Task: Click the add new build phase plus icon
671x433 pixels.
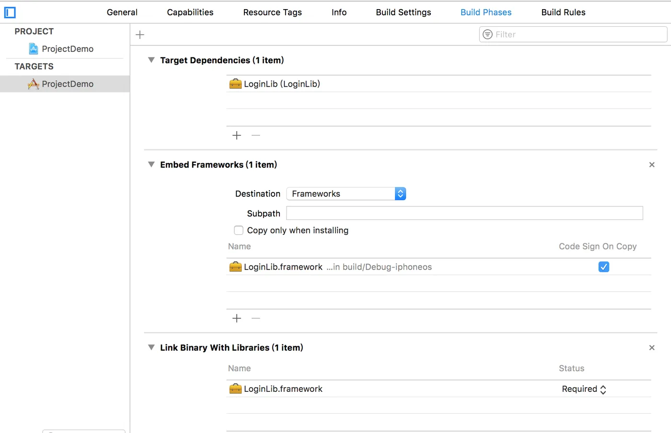Action: [140, 34]
